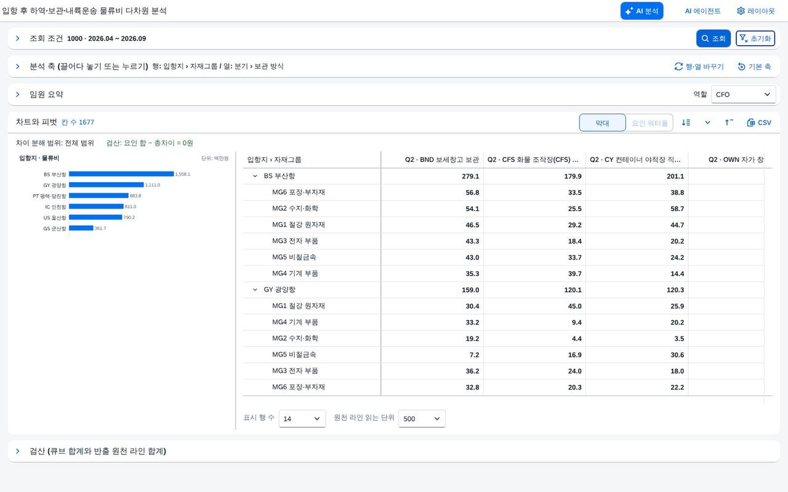Click the US 울산항 chart bar
Image resolution: width=788 pixels, height=492 pixels.
click(95, 217)
